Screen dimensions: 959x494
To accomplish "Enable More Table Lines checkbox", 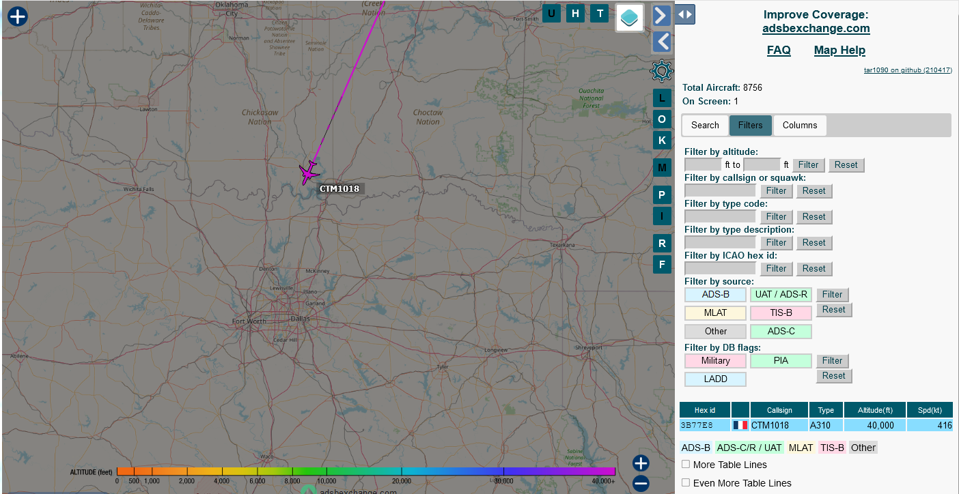I will coord(686,465).
